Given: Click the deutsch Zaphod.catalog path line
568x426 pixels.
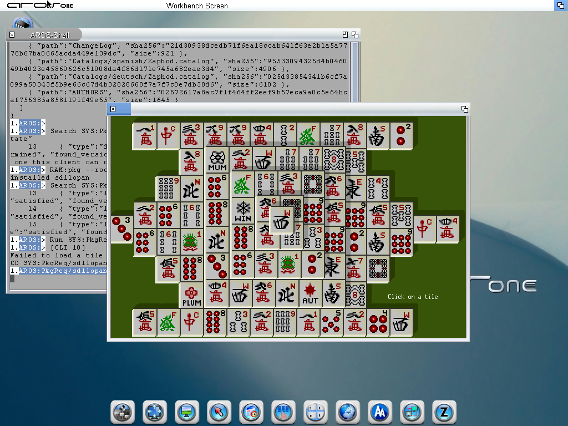Looking at the screenshot, I should coord(179,81).
